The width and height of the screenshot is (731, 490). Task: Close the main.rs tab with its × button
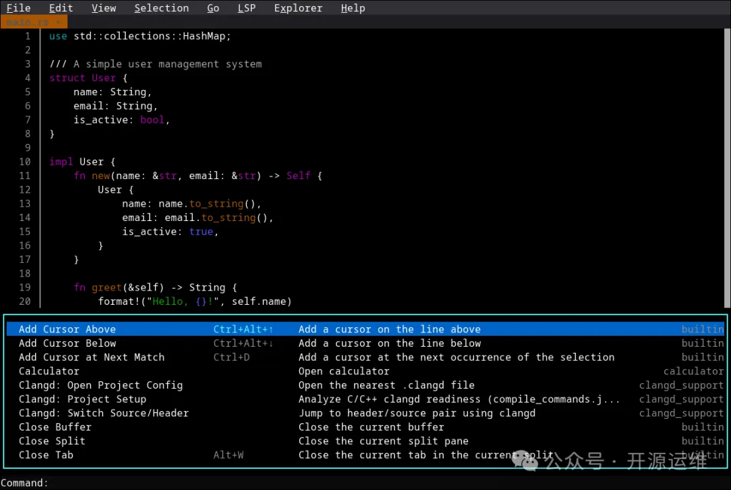tap(58, 22)
